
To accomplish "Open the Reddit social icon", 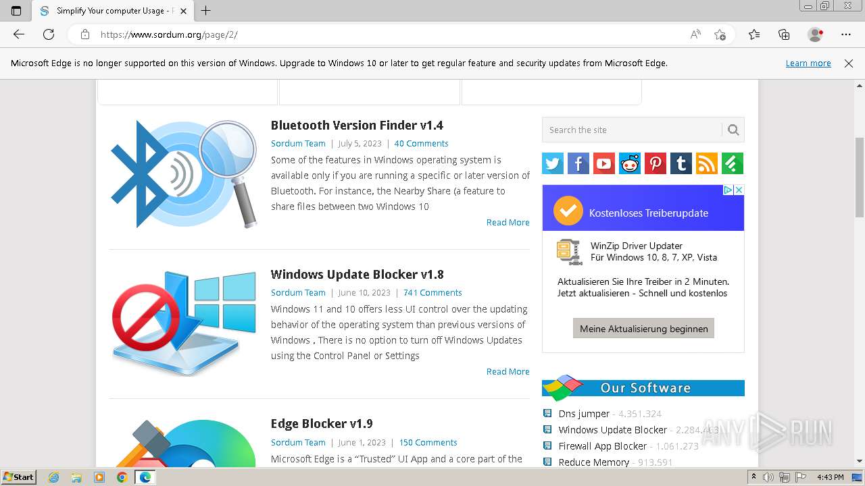I will [630, 163].
